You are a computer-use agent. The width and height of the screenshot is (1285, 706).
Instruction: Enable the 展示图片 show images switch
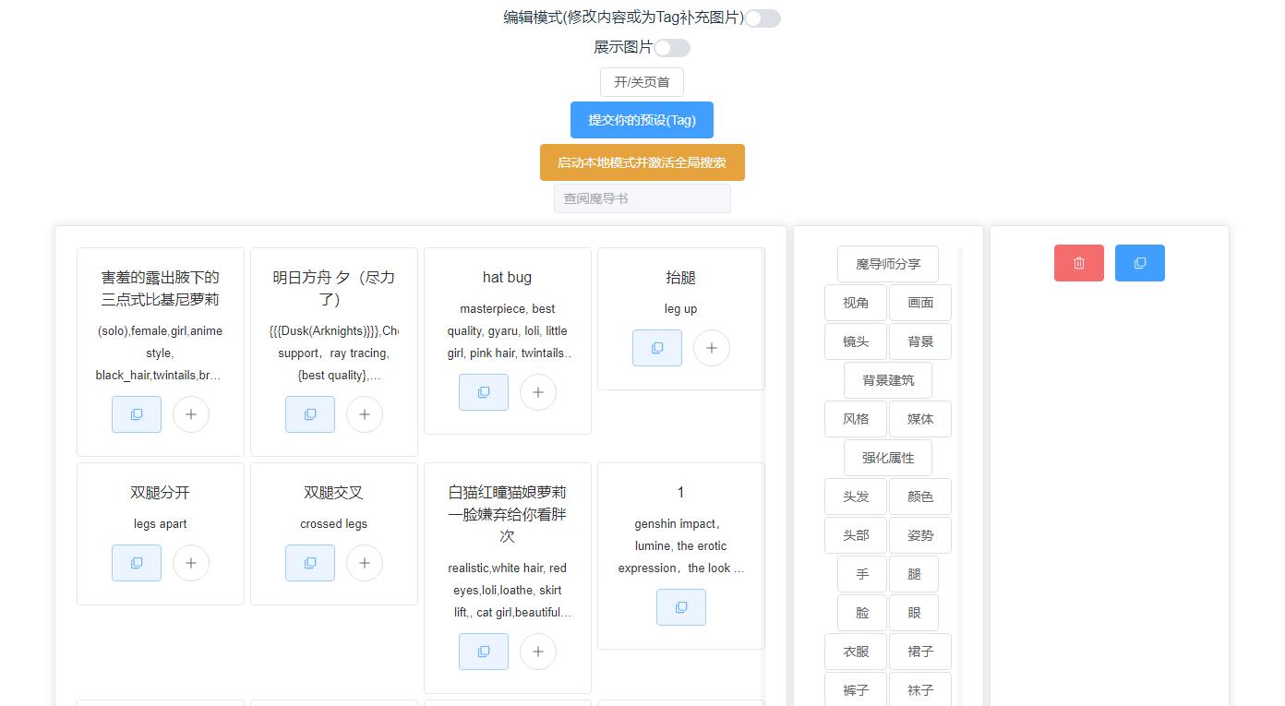[x=672, y=48]
